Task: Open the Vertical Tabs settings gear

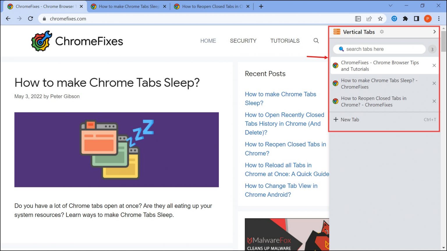Action: point(382,32)
